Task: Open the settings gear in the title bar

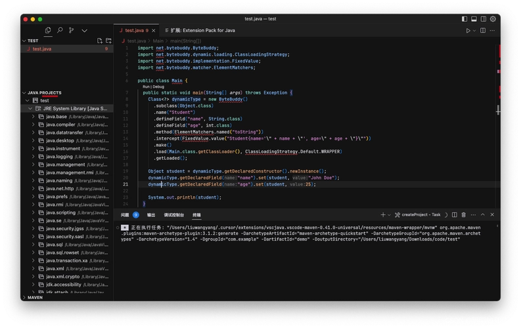Action: 493,19
